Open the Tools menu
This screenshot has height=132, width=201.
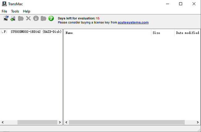tap(15, 11)
